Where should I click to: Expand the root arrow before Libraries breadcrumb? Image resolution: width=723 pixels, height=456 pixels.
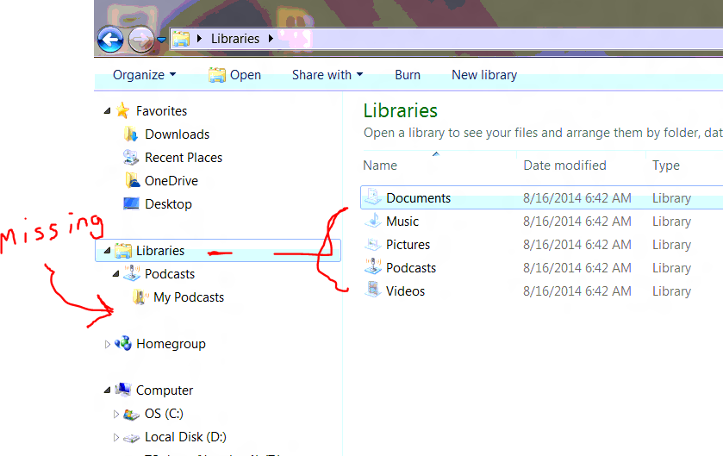click(x=199, y=39)
